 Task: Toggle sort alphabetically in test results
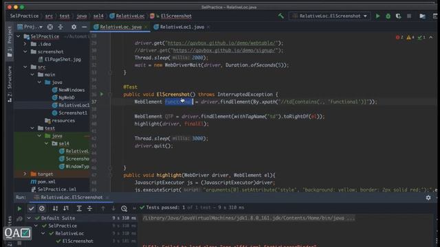pyautogui.click(x=55, y=209)
